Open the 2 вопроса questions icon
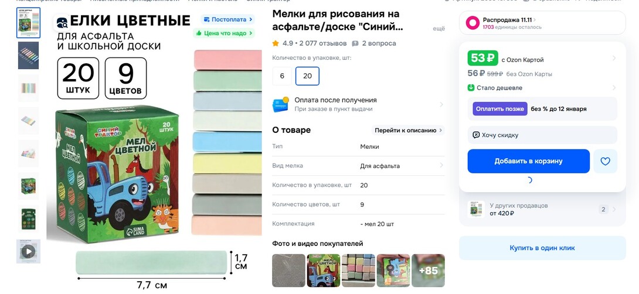639x294 pixels. [x=355, y=43]
